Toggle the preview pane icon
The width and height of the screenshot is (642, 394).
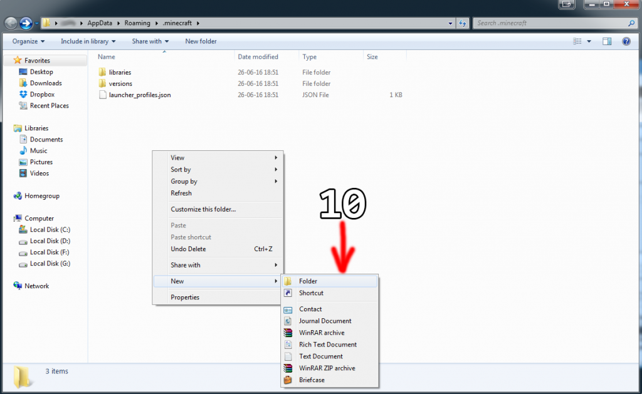point(607,41)
